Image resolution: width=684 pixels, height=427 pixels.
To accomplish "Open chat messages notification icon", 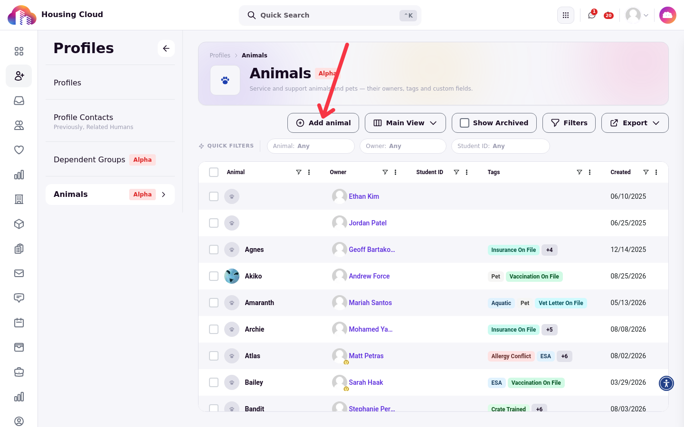I will [x=591, y=15].
